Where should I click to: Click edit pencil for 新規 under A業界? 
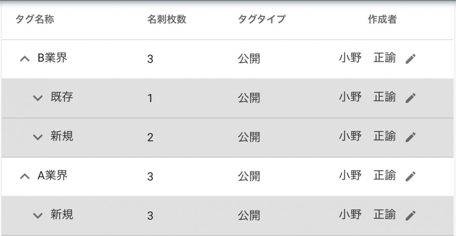pos(411,215)
